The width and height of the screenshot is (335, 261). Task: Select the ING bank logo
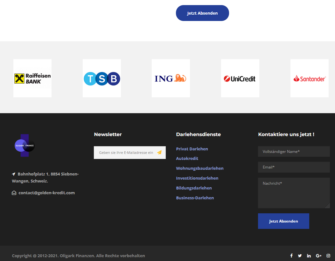(x=171, y=78)
